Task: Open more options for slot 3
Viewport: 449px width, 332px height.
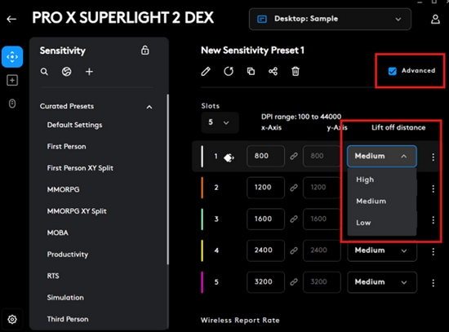Action: click(x=433, y=219)
